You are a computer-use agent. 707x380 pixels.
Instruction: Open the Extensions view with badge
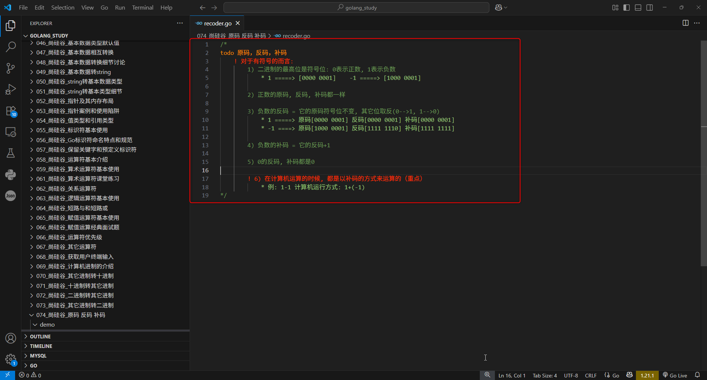(x=11, y=111)
